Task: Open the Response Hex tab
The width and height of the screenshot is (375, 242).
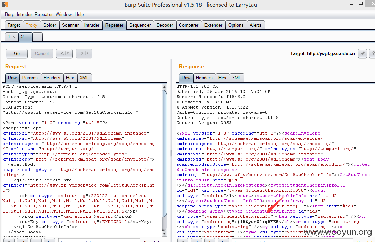Action: pos(222,78)
